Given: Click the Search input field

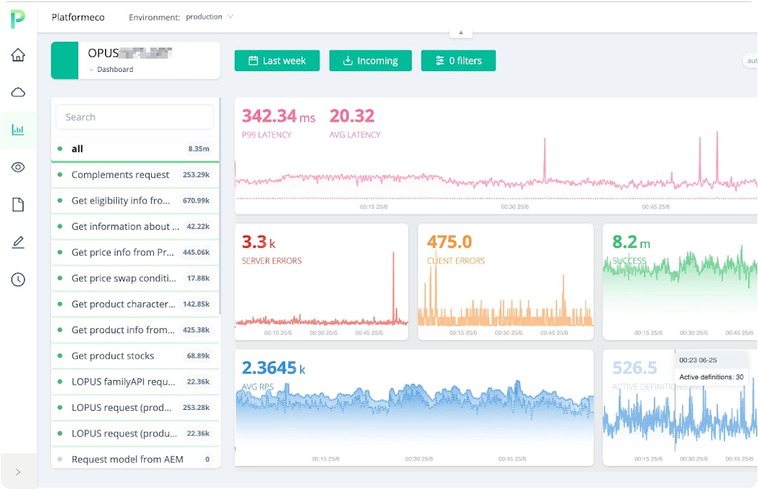Looking at the screenshot, I should click(135, 117).
